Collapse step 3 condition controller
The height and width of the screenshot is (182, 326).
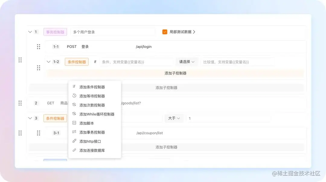[x=30, y=118]
